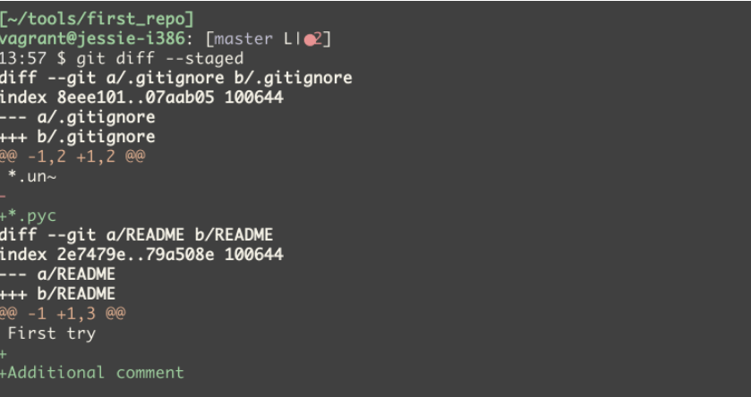Click the --- a/README line

57,275
